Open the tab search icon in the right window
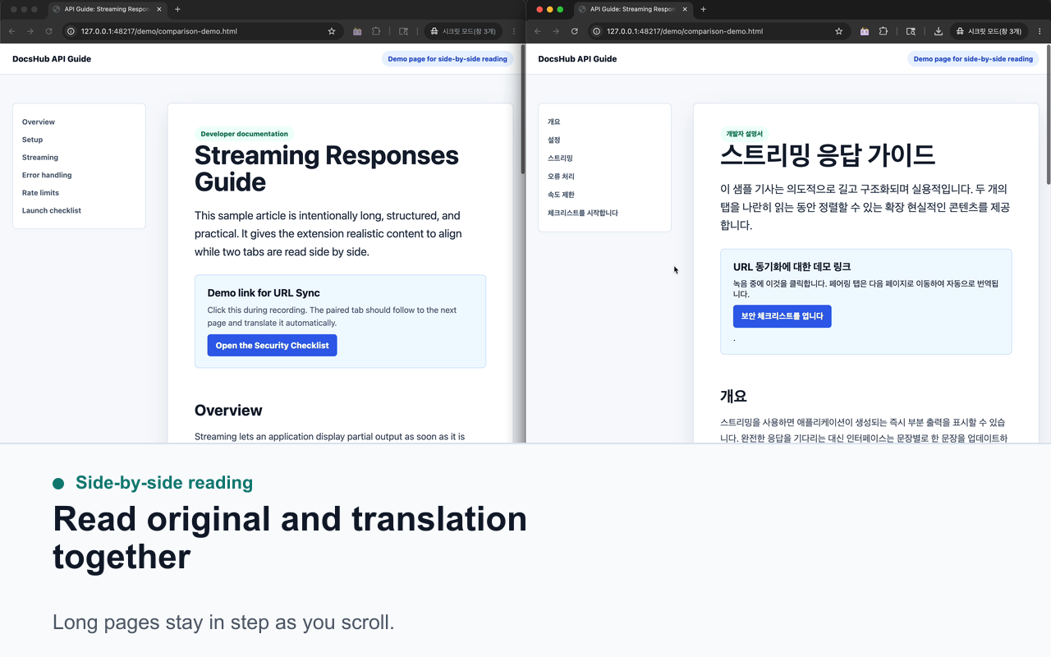 coord(911,31)
